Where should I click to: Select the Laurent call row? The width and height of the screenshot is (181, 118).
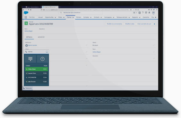coord(37,73)
